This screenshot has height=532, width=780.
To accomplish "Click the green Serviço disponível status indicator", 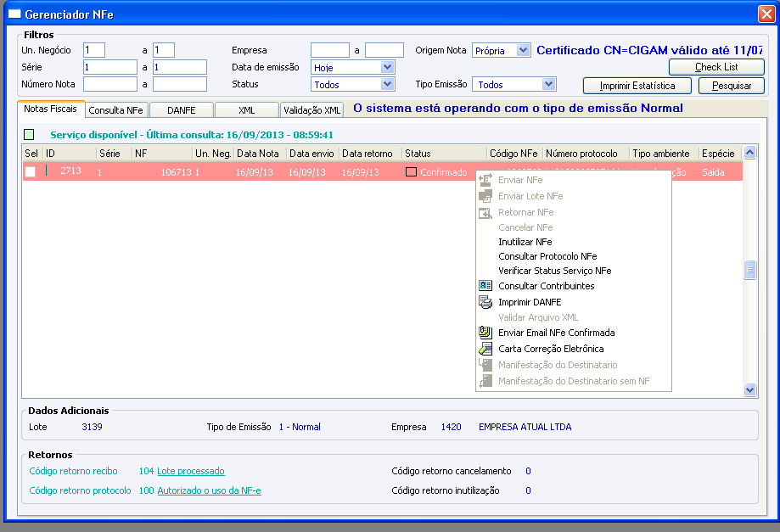I will (x=29, y=134).
